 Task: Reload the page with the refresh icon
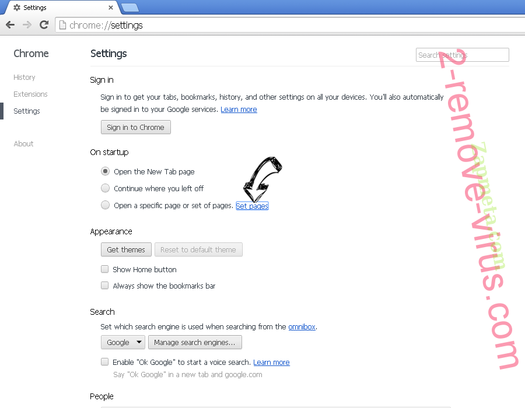pyautogui.click(x=44, y=24)
